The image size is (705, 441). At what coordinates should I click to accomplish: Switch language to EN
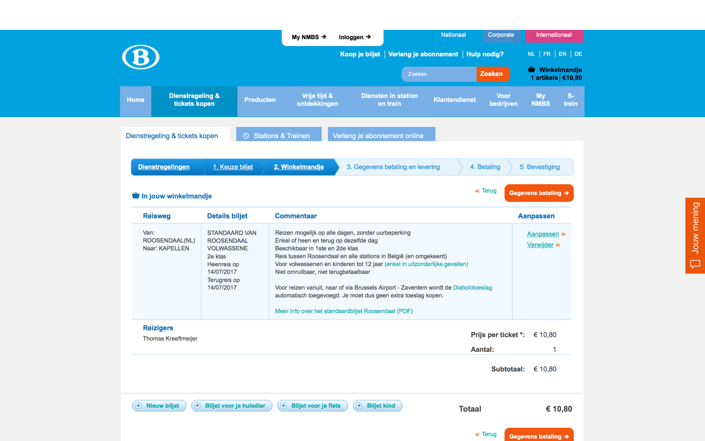click(x=563, y=54)
